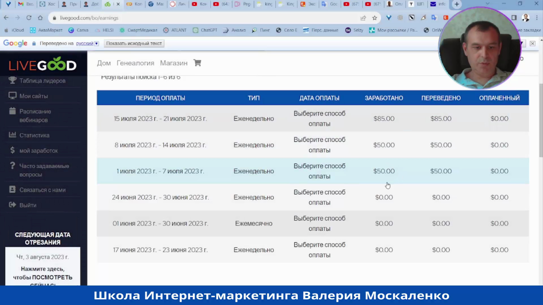This screenshot has height=305, width=543.
Task: Click Показать исходный текст button
Action: click(134, 43)
